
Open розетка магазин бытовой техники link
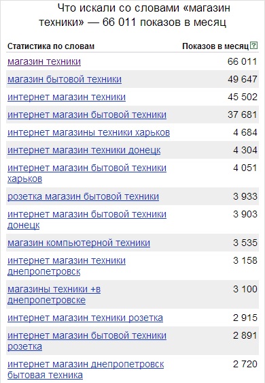click(83, 197)
